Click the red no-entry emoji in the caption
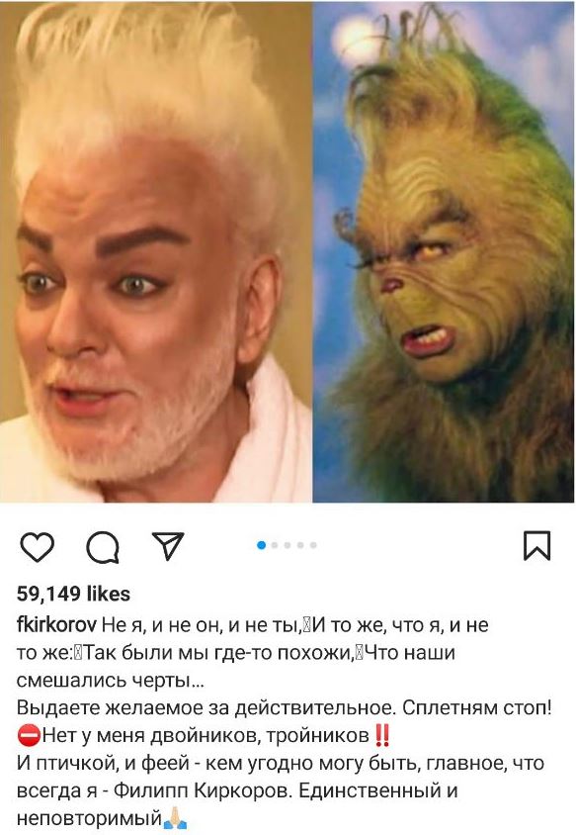 pos(30,735)
